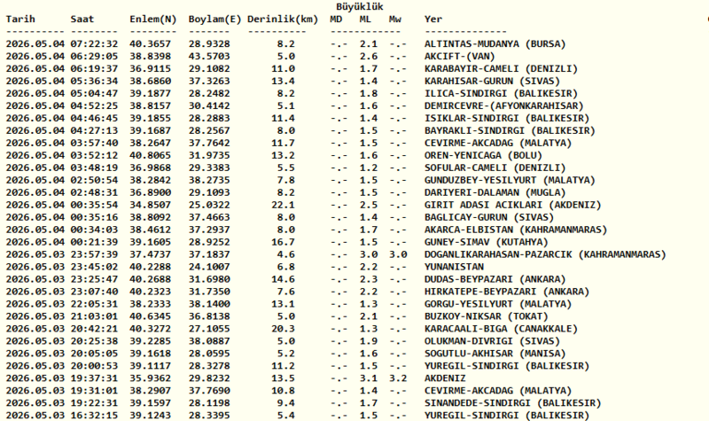Select KARAHISAR-GURUN (SIVAS) location
709x421 pixels.
pos(492,82)
